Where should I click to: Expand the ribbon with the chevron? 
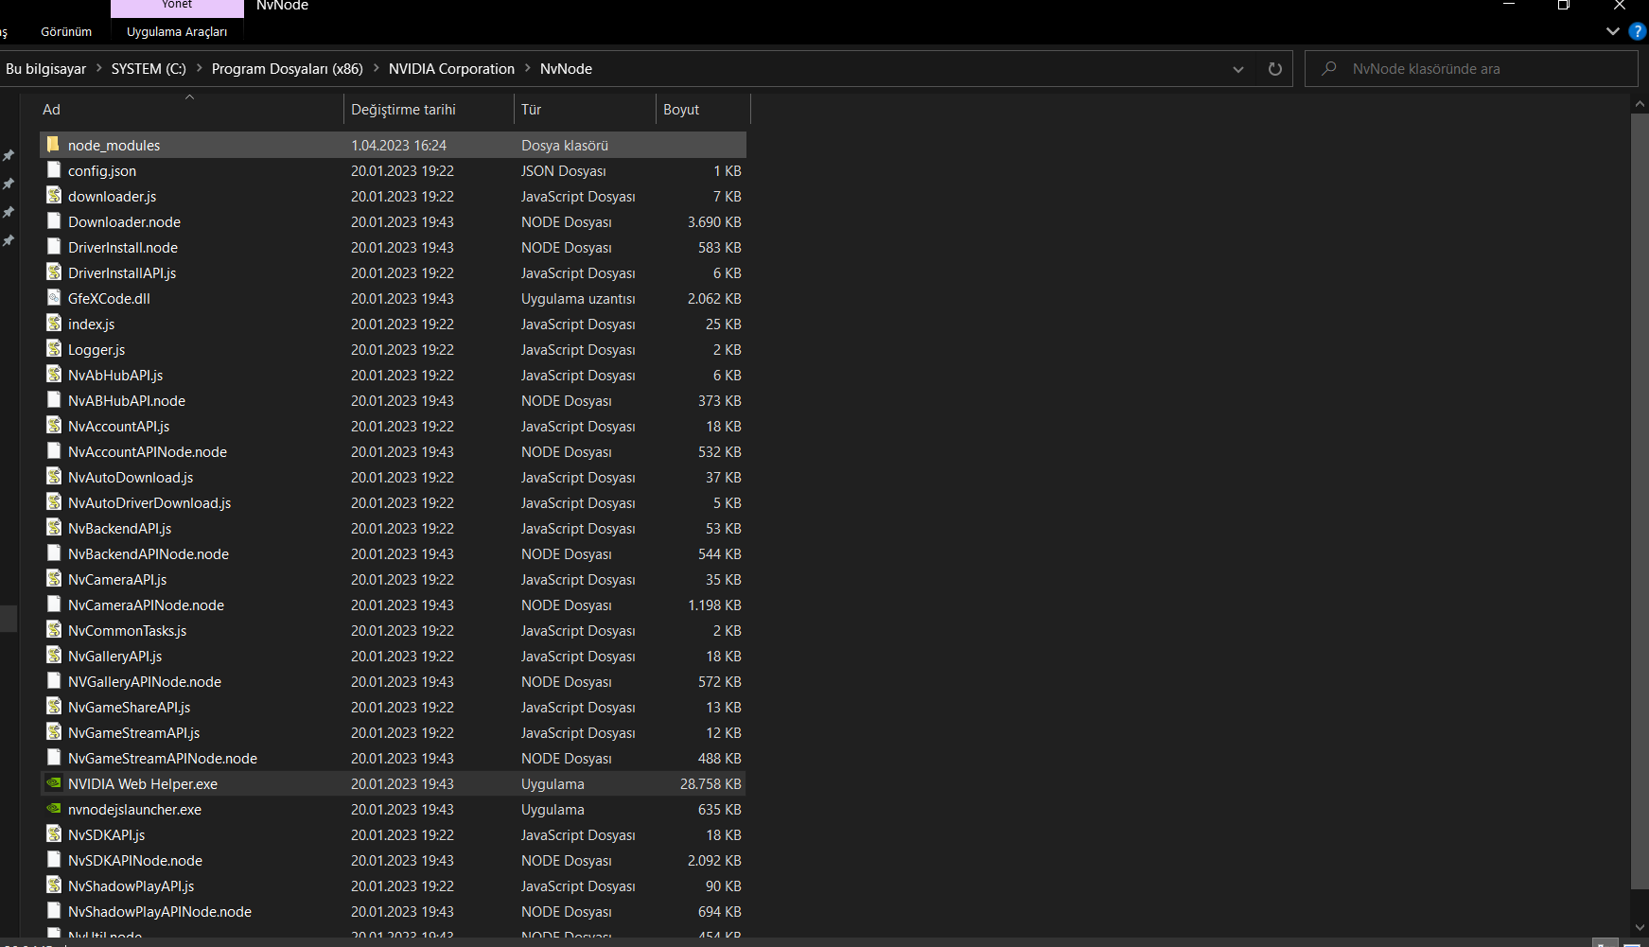[x=1613, y=31]
